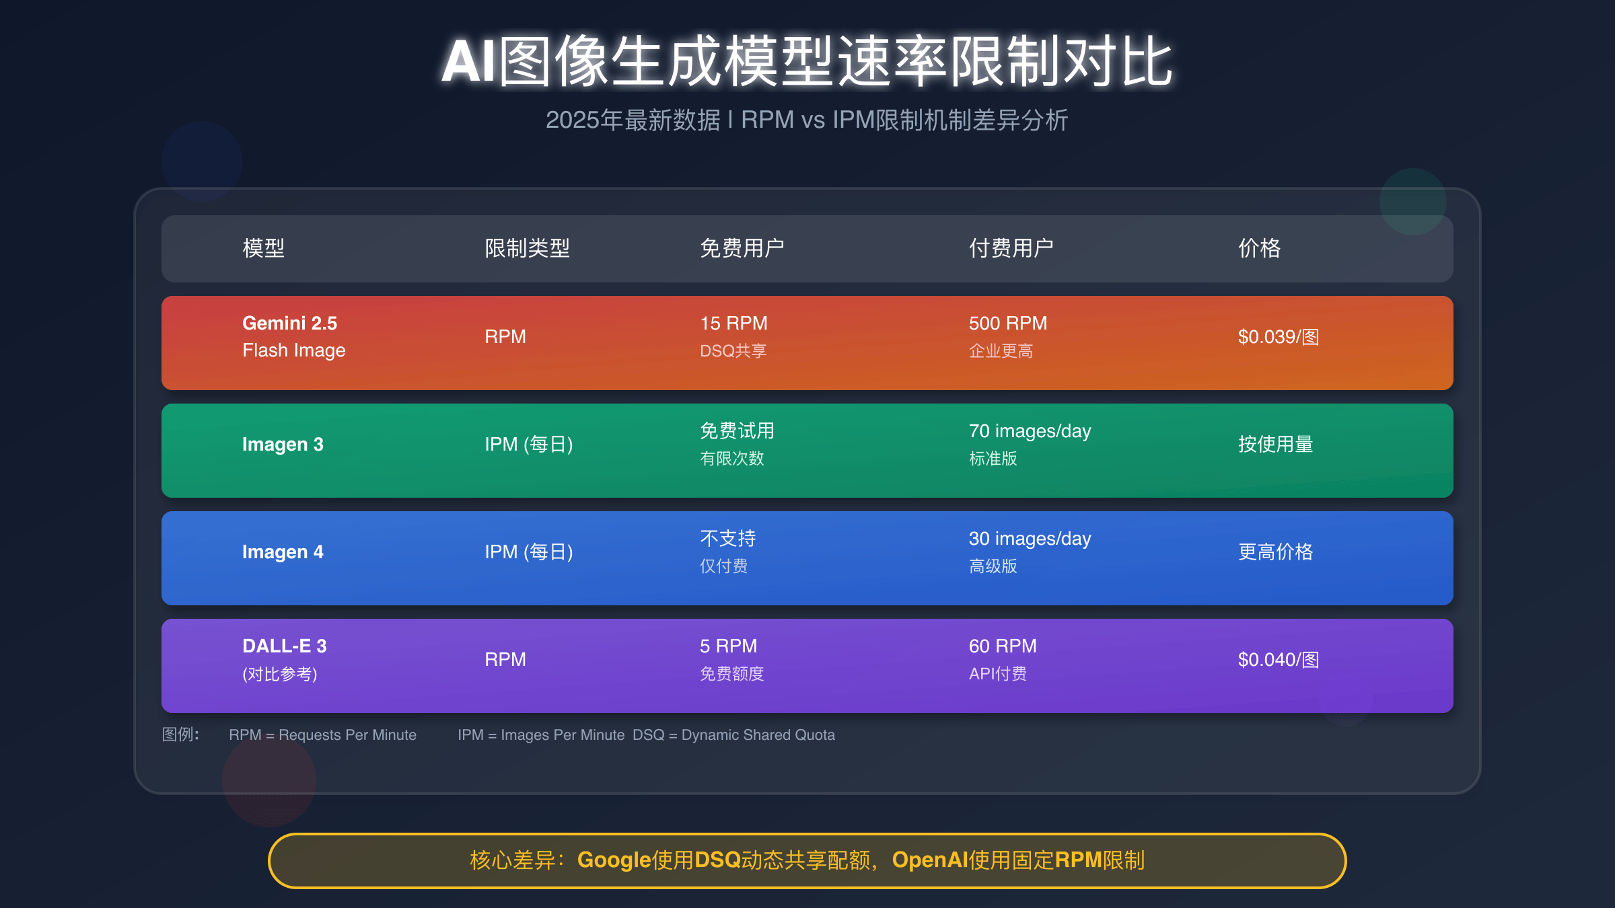Click the IPM = Images Per Minute legend

[541, 735]
